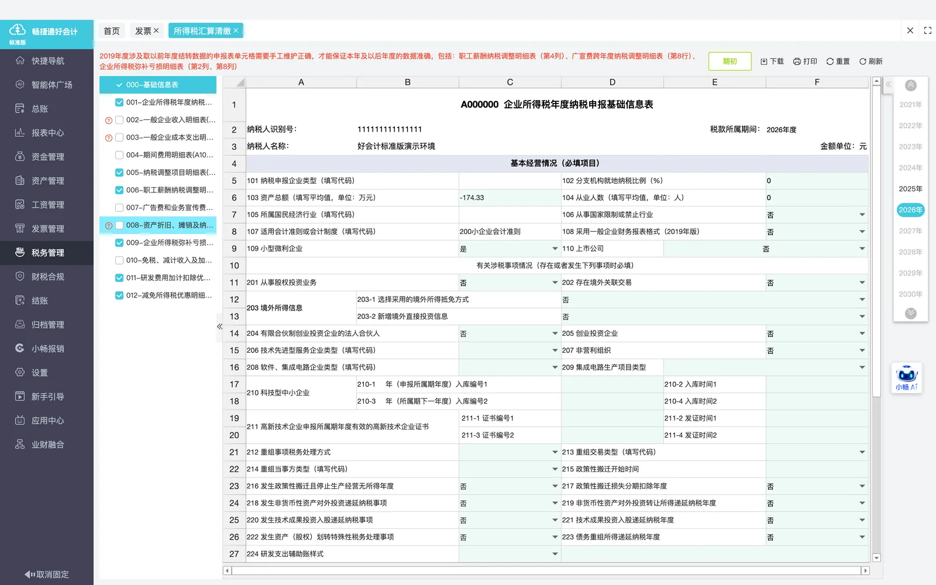936x585 pixels.
Task: Open dropdown for 106 从事国家限制或禁止行业
Action: click(862, 215)
